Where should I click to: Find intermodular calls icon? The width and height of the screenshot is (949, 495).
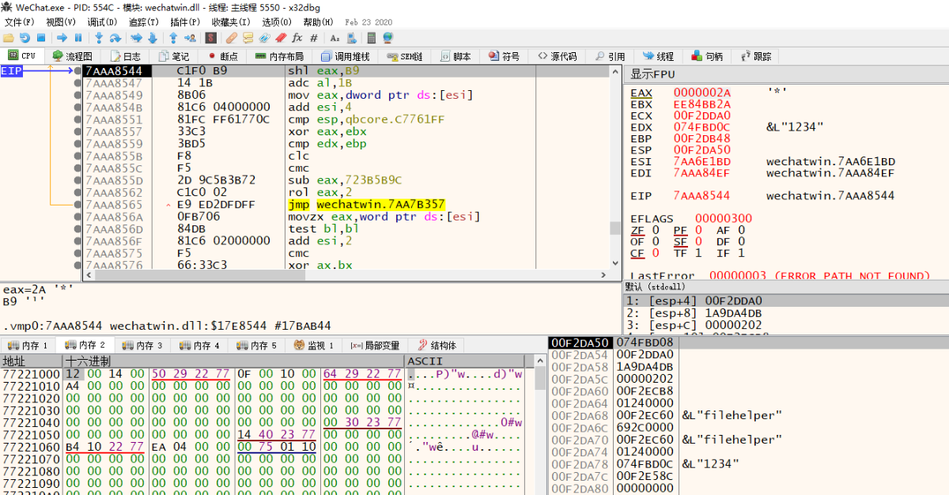(351, 38)
